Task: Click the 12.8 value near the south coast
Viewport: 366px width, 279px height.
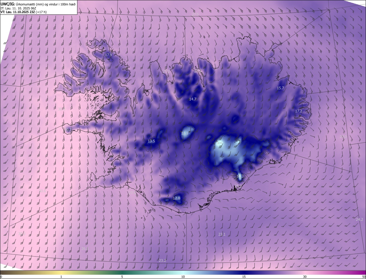Action: [x=177, y=198]
